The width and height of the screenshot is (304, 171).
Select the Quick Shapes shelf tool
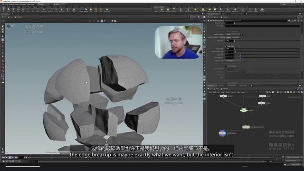tap(107, 9)
